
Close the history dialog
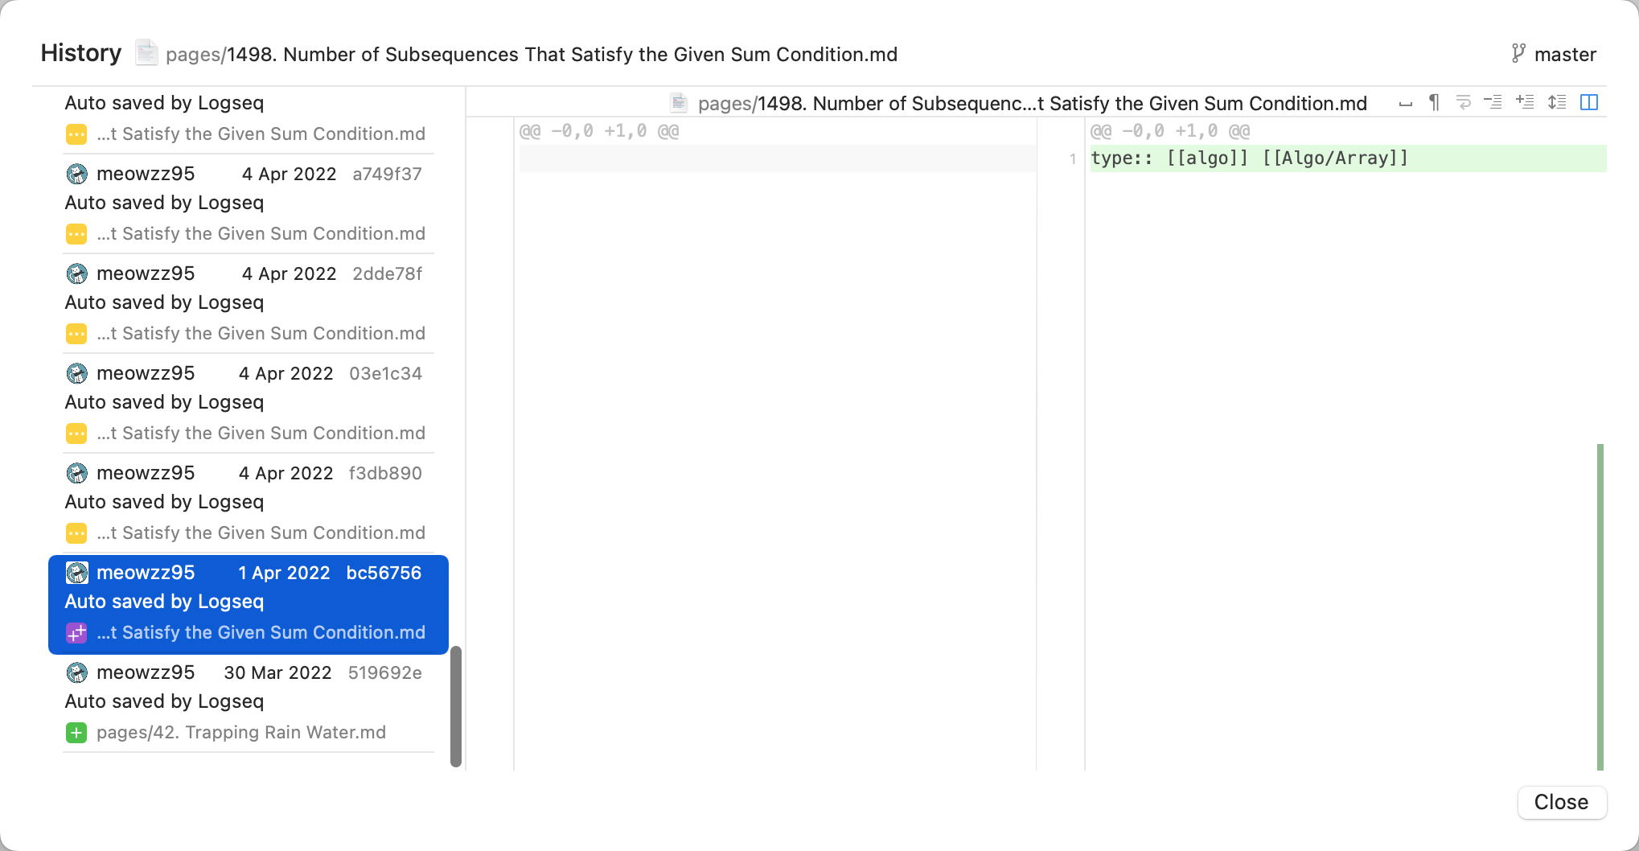click(1561, 802)
